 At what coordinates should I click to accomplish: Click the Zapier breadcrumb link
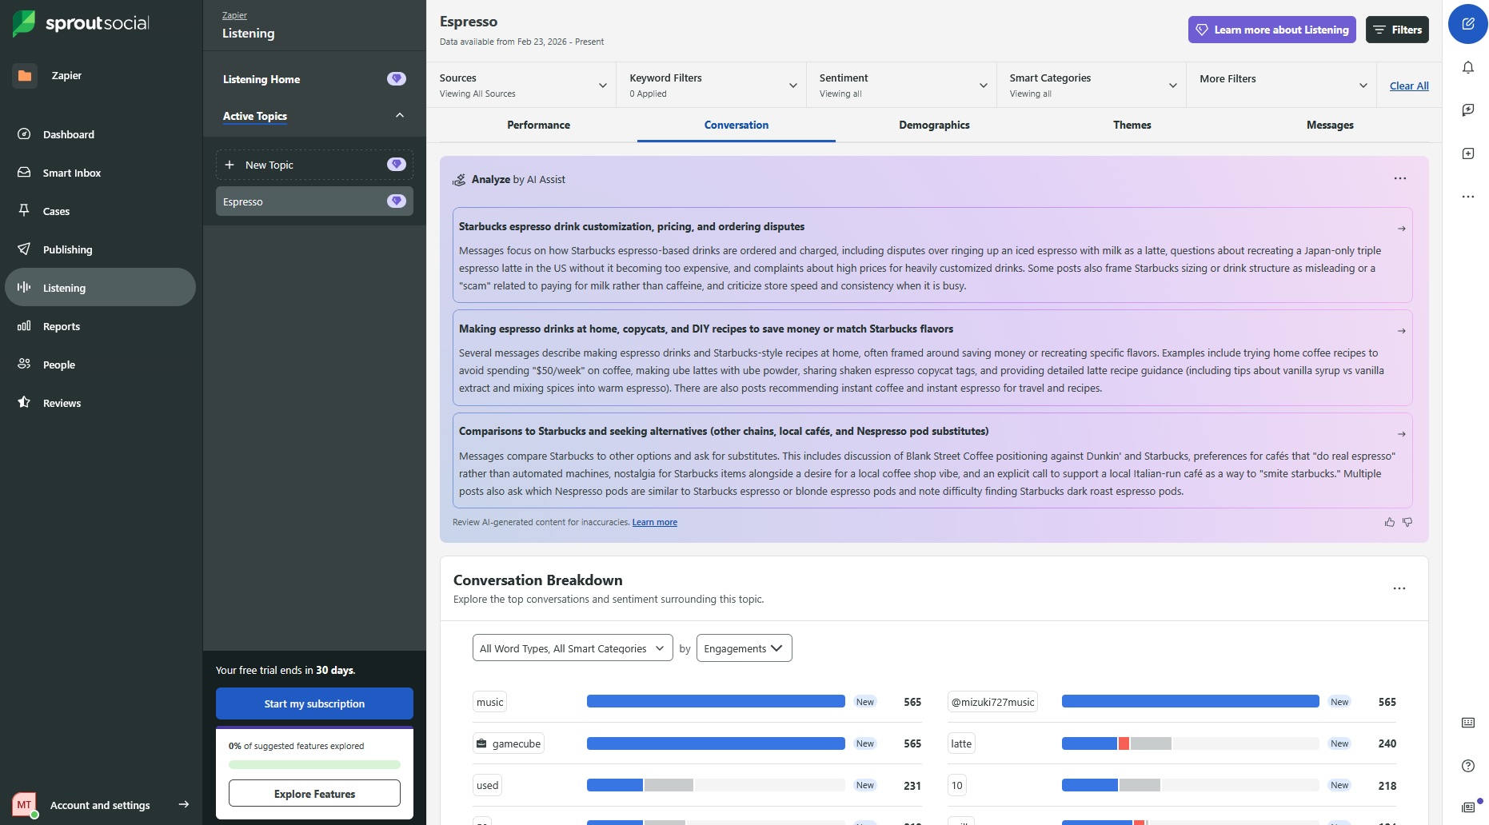pos(234,15)
